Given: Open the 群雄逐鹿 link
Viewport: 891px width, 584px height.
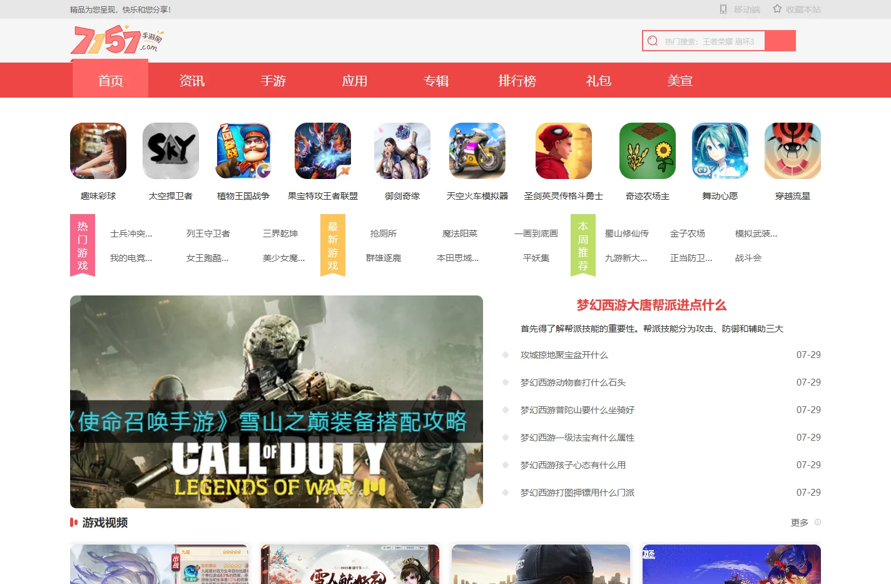Looking at the screenshot, I should tap(384, 258).
